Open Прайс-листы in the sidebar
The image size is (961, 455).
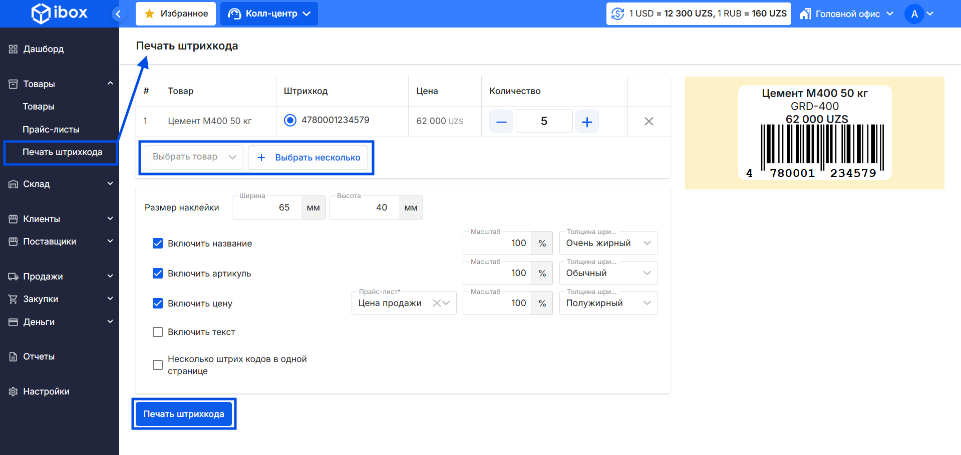(x=51, y=129)
